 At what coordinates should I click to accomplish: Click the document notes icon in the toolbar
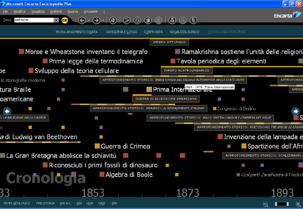(x=193, y=20)
